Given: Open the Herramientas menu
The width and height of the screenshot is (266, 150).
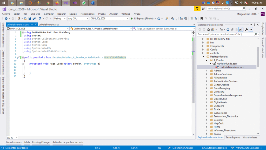Looking at the screenshot, I should (x=87, y=14).
